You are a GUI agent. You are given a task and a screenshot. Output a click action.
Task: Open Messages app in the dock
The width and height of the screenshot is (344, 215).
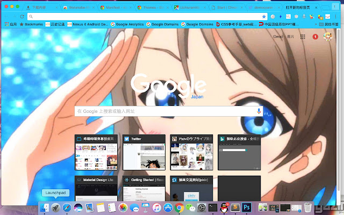coord(134,207)
